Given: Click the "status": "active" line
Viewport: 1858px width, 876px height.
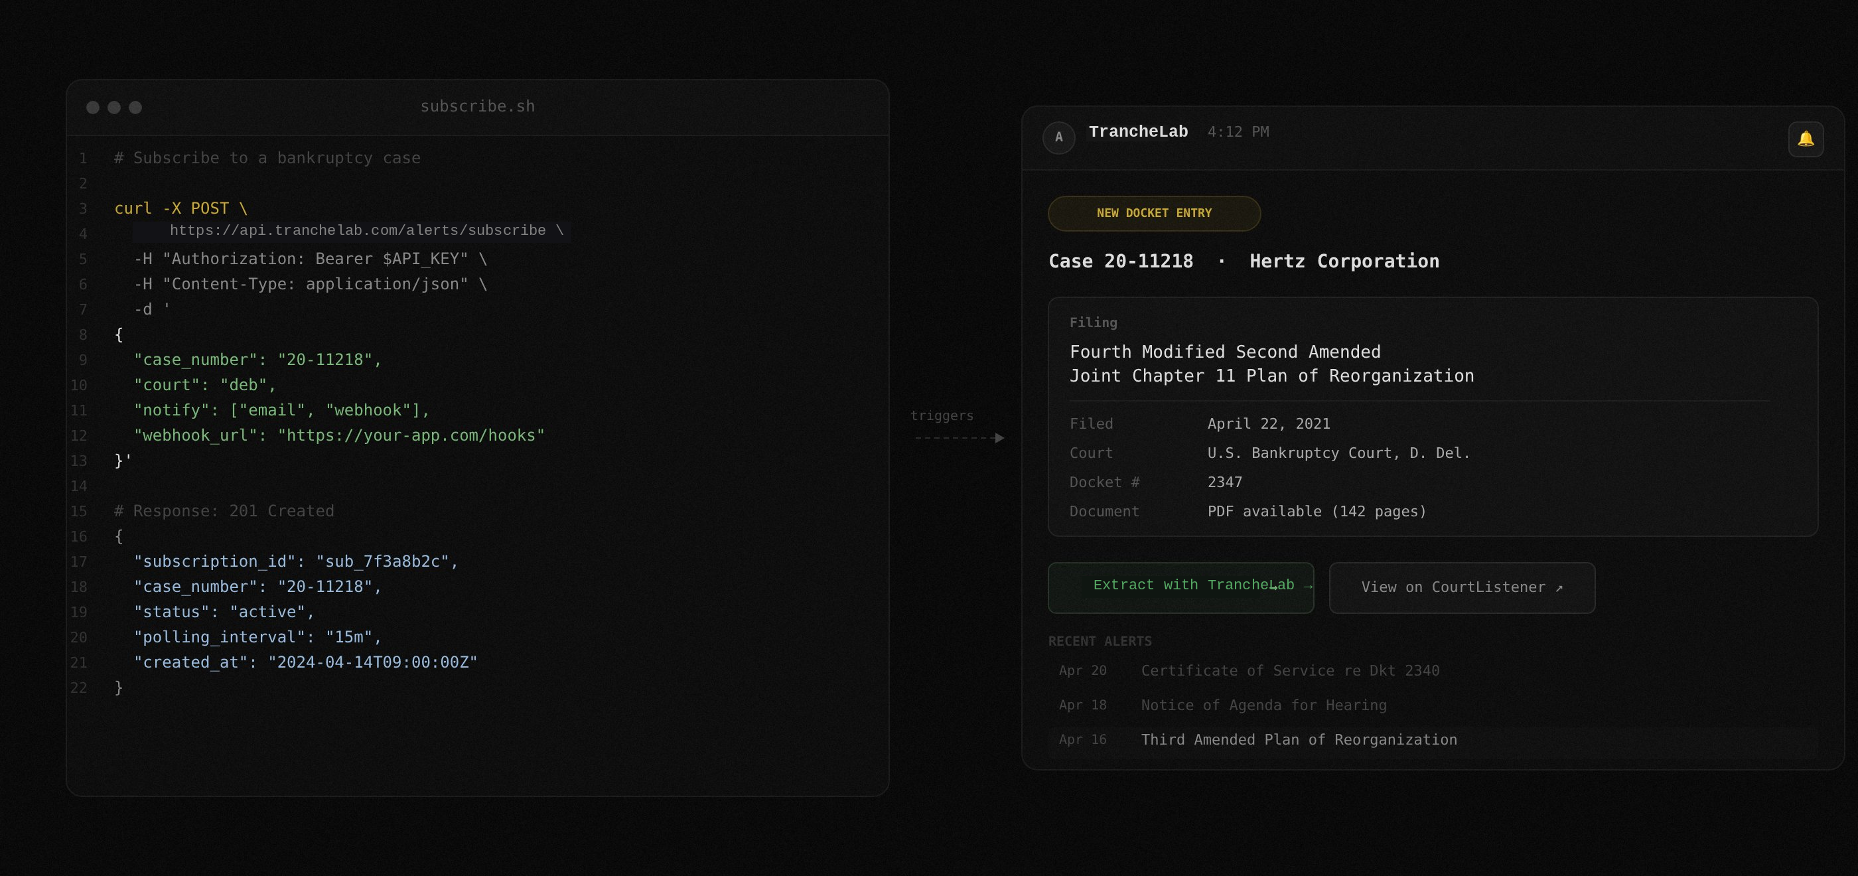Looking at the screenshot, I should (x=224, y=612).
